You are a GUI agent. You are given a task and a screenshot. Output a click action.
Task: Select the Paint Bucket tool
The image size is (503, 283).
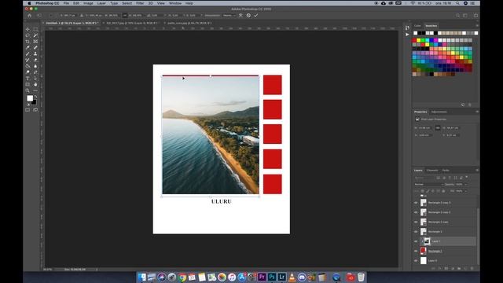click(x=28, y=66)
